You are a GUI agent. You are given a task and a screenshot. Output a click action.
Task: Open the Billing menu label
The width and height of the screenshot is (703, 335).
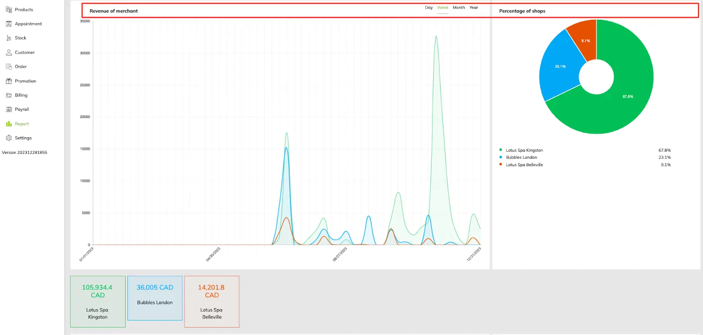point(21,95)
